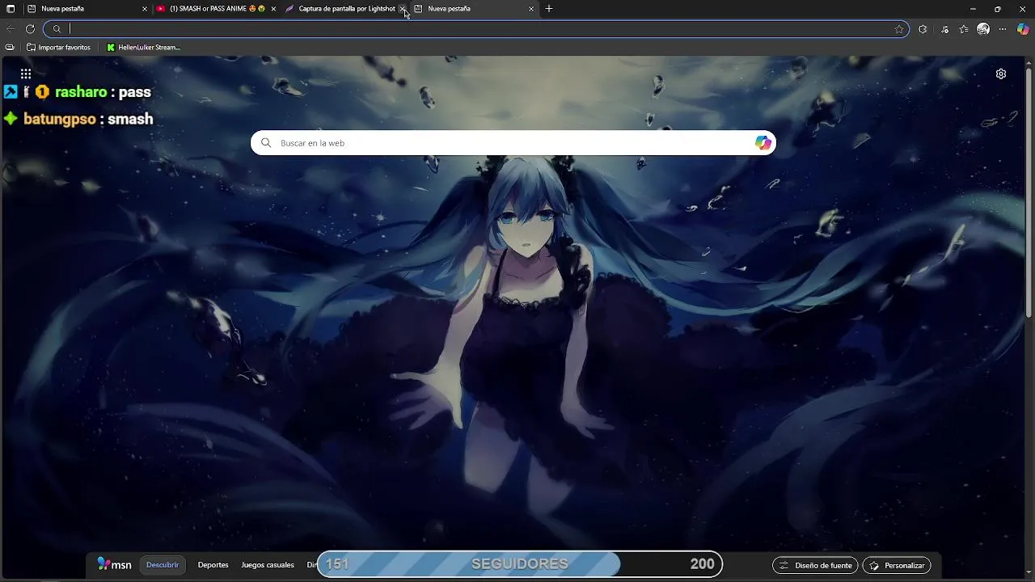Close the SMASH or PASS ANIME tab
This screenshot has width=1035, height=582.
pyautogui.click(x=273, y=9)
